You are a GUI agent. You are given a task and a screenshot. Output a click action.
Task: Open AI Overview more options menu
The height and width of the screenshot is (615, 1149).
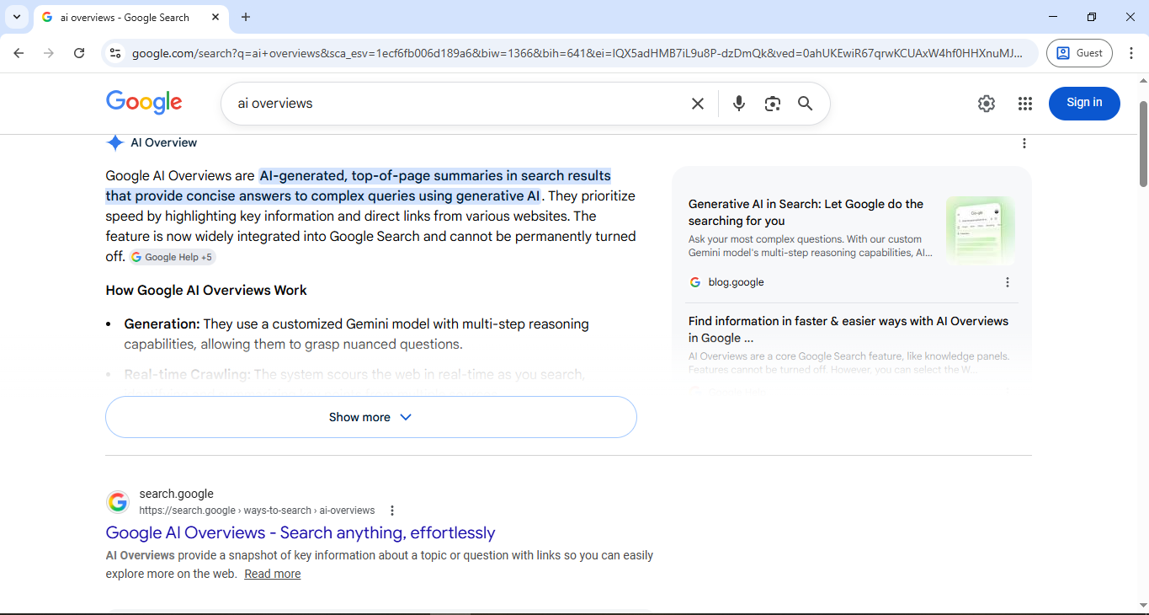[1024, 143]
